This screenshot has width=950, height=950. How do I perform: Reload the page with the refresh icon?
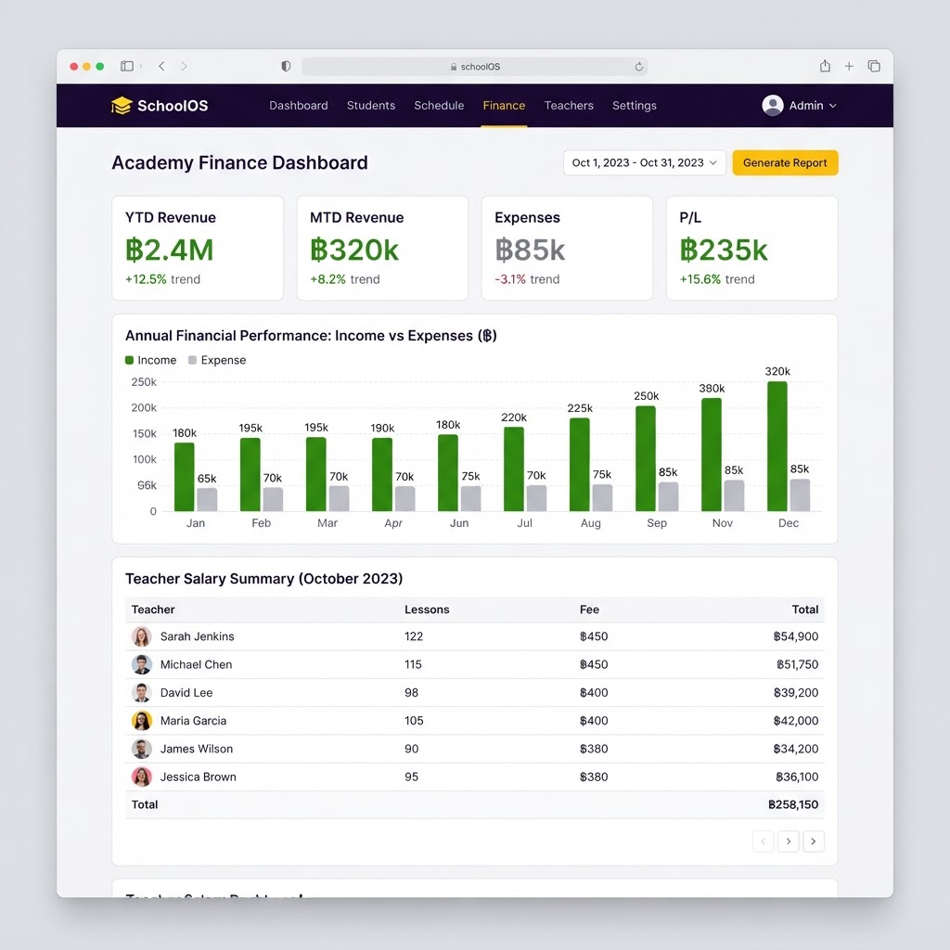(638, 67)
